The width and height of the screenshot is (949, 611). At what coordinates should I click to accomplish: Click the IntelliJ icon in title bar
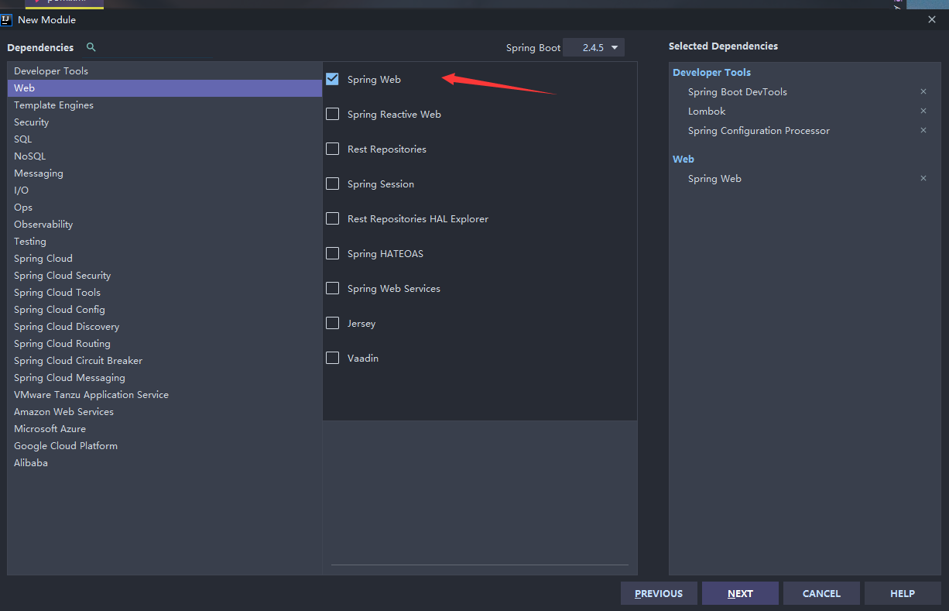click(7, 19)
